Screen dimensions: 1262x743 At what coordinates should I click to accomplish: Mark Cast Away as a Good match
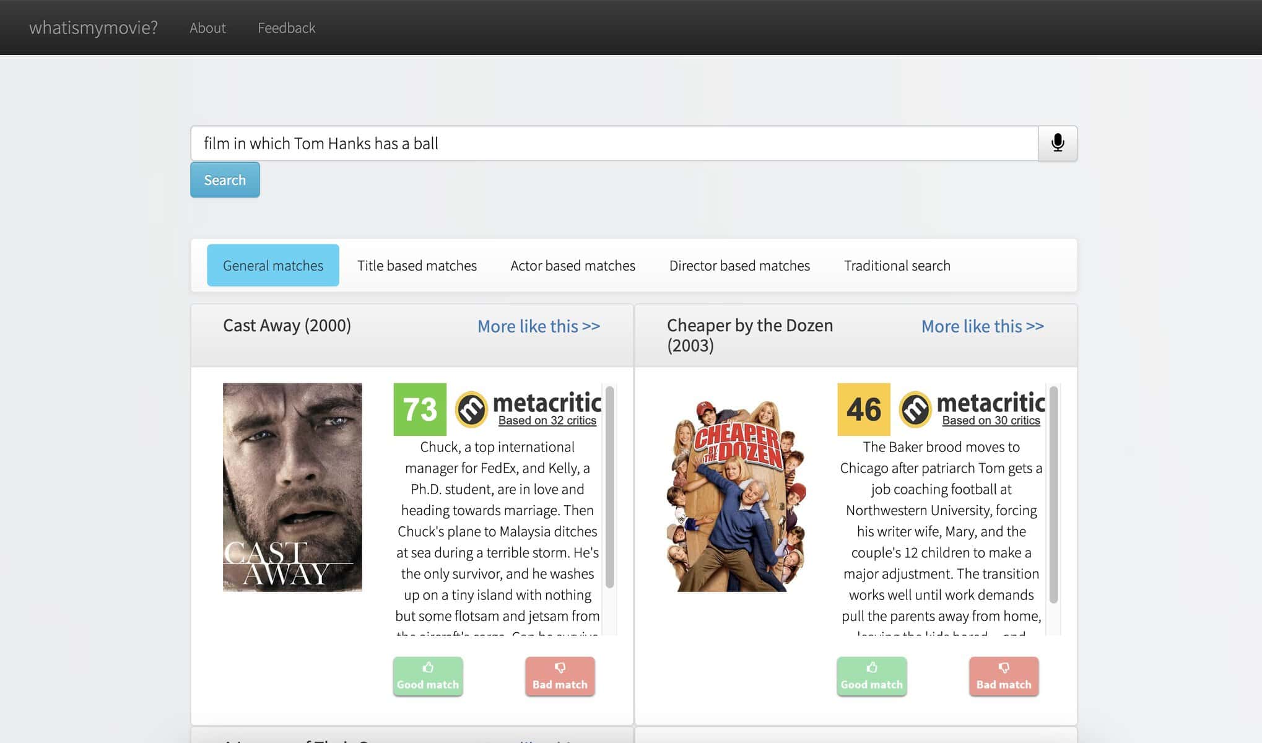pyautogui.click(x=428, y=676)
